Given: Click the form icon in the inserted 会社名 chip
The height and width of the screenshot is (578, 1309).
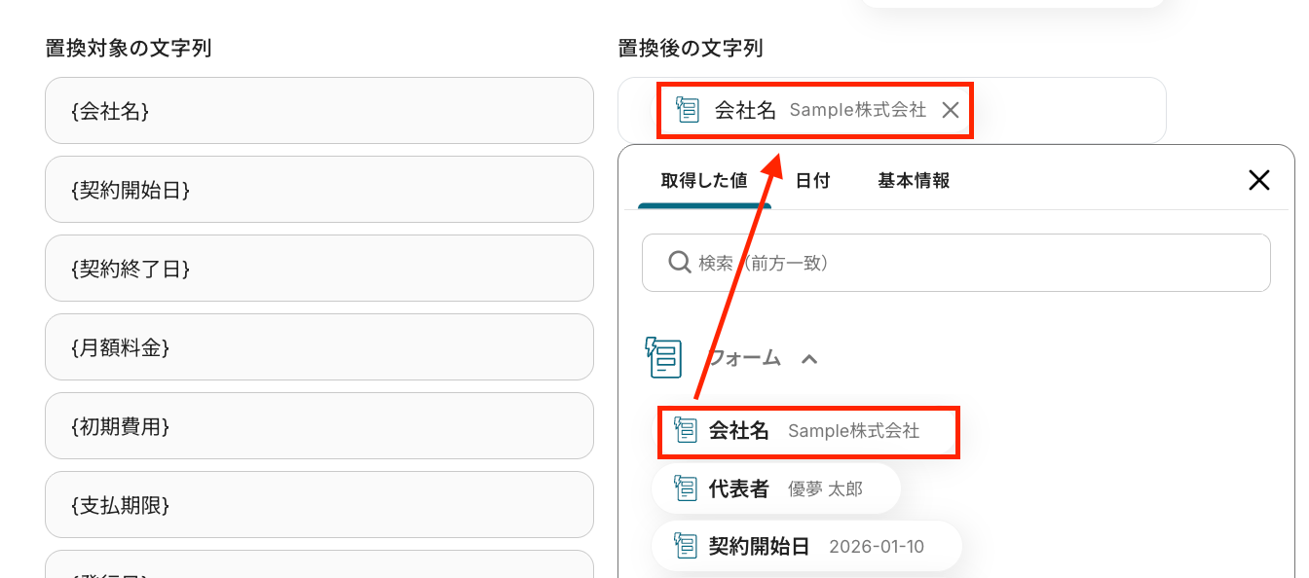Looking at the screenshot, I should [x=689, y=110].
